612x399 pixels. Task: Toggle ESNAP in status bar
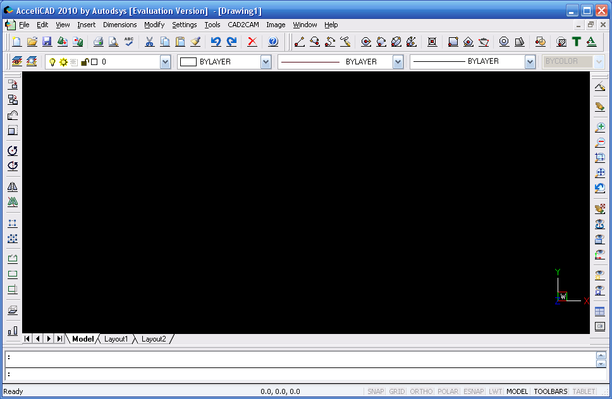tap(474, 391)
